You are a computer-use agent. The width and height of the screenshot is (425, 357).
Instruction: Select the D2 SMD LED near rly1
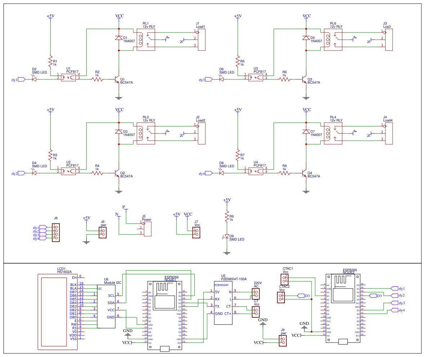tap(34, 79)
